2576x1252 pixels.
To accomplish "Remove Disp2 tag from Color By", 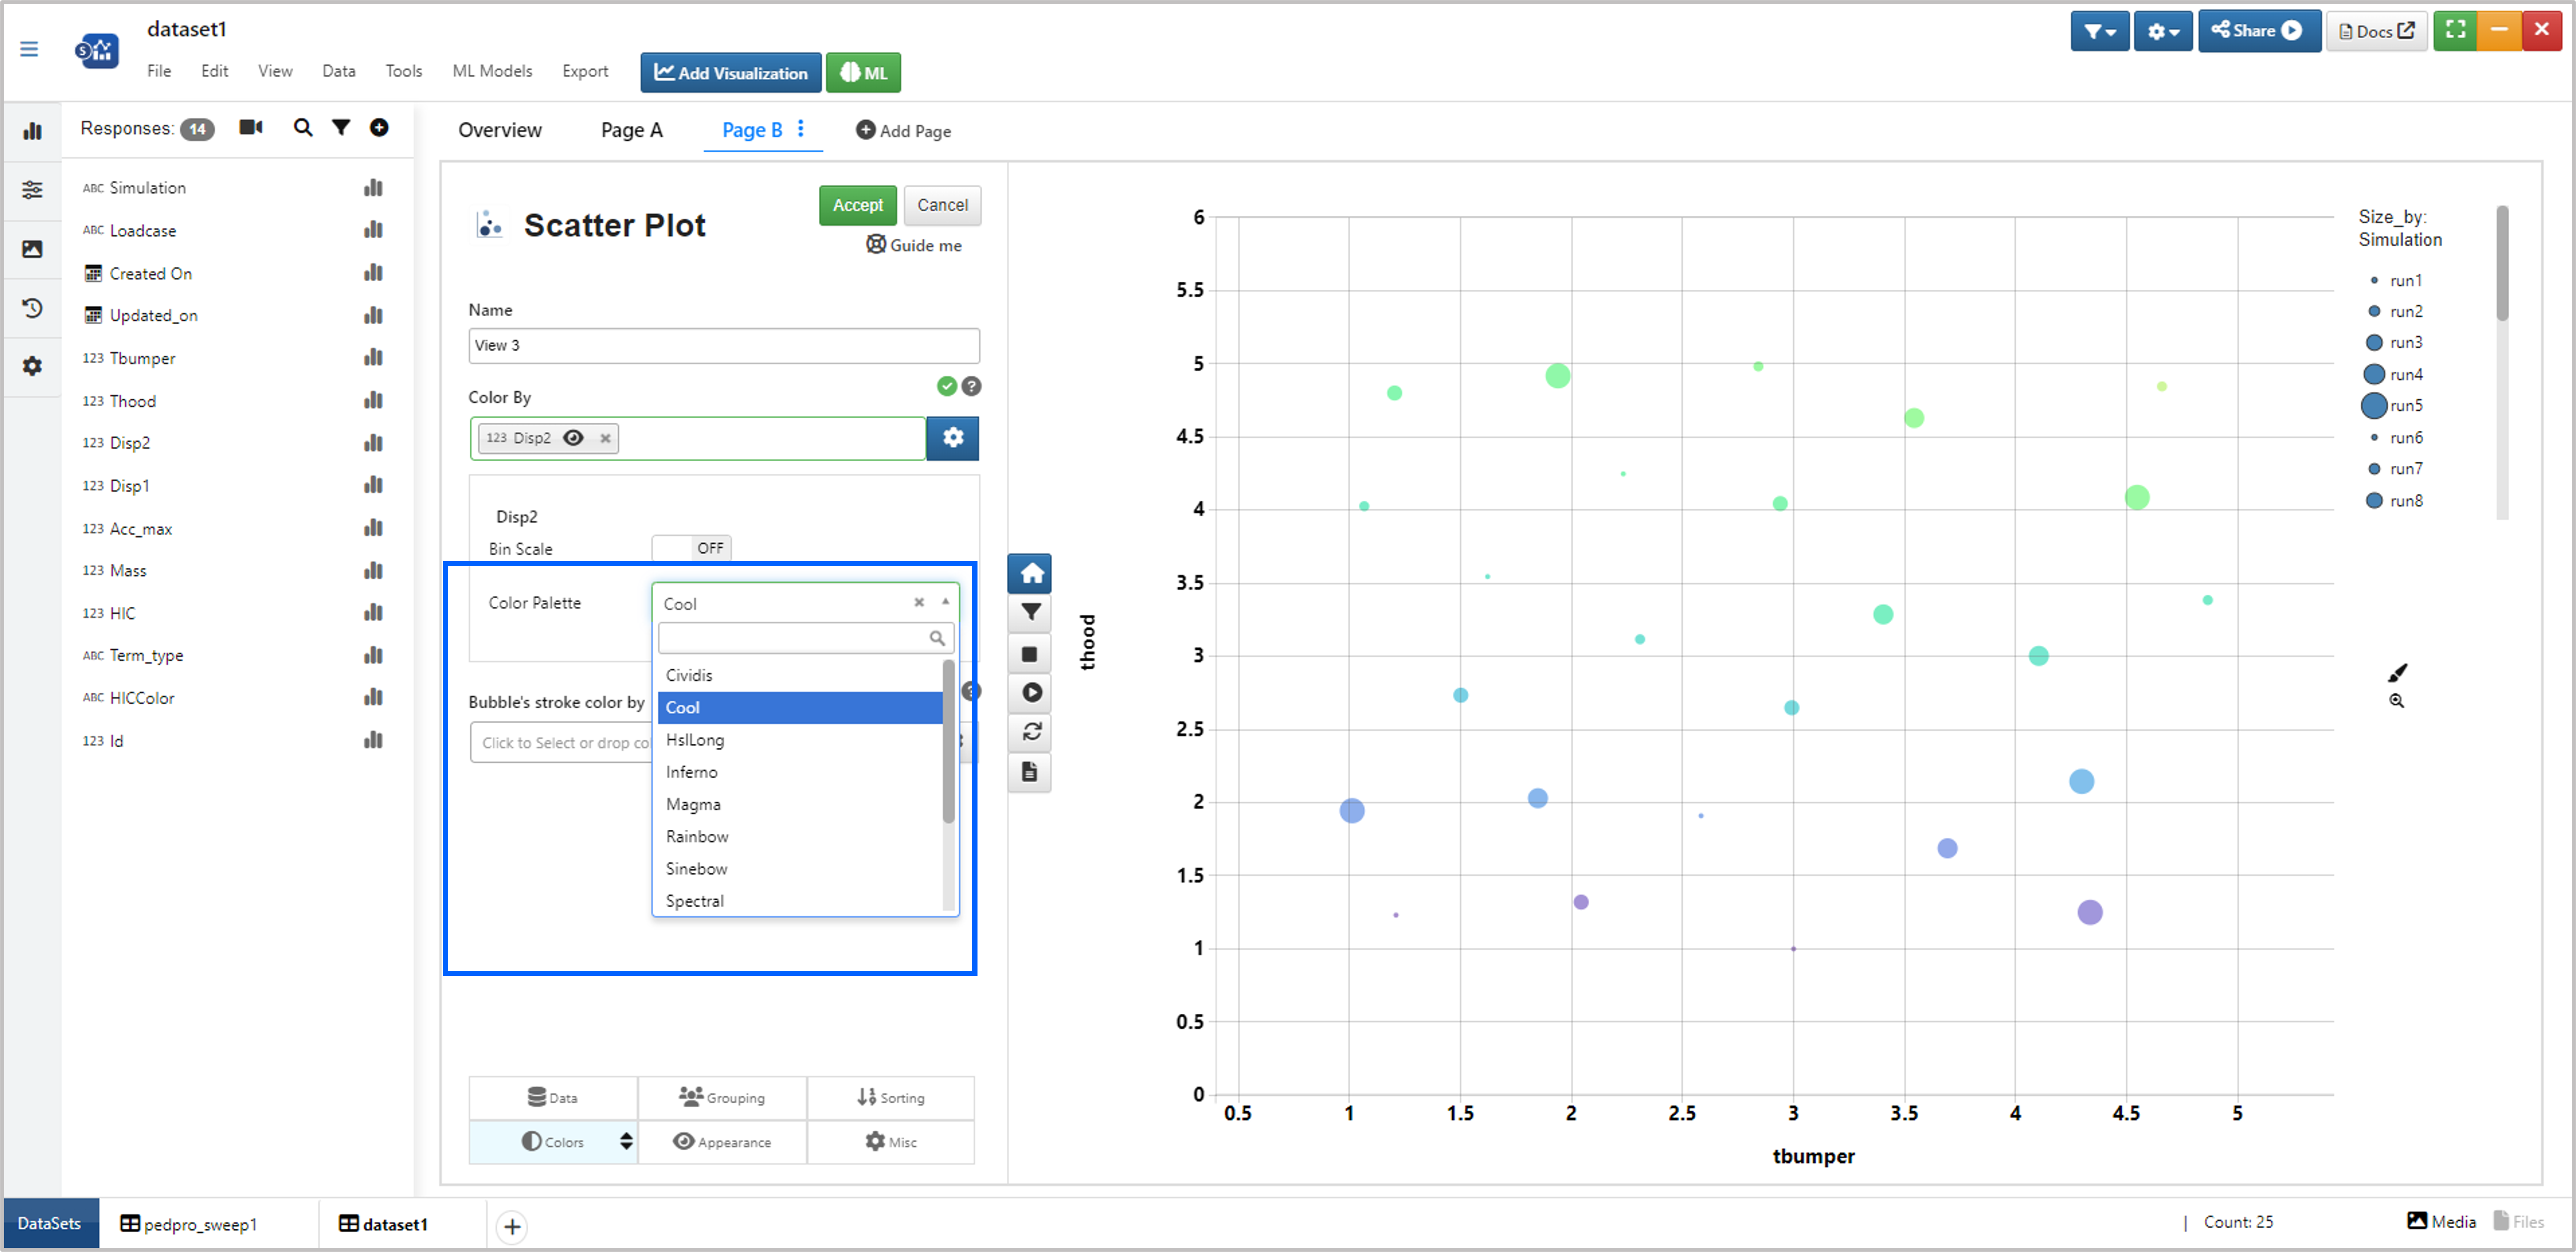I will [605, 438].
